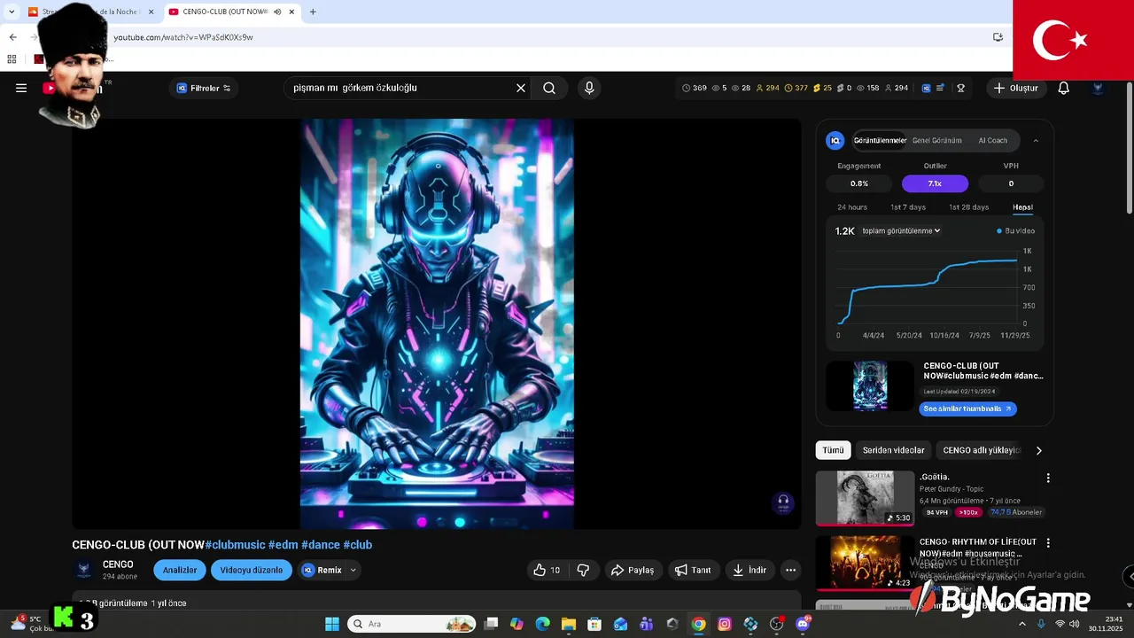Select the Seriden videolar chip

click(893, 450)
